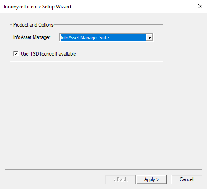Click the Apply > button
Viewport: 207px width, 189px height.
[x=151, y=179]
